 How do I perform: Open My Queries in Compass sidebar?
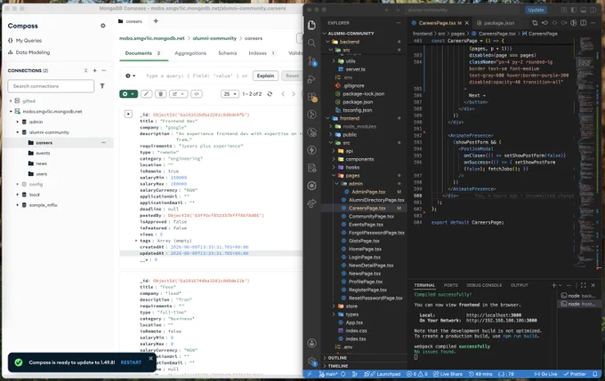coord(28,41)
